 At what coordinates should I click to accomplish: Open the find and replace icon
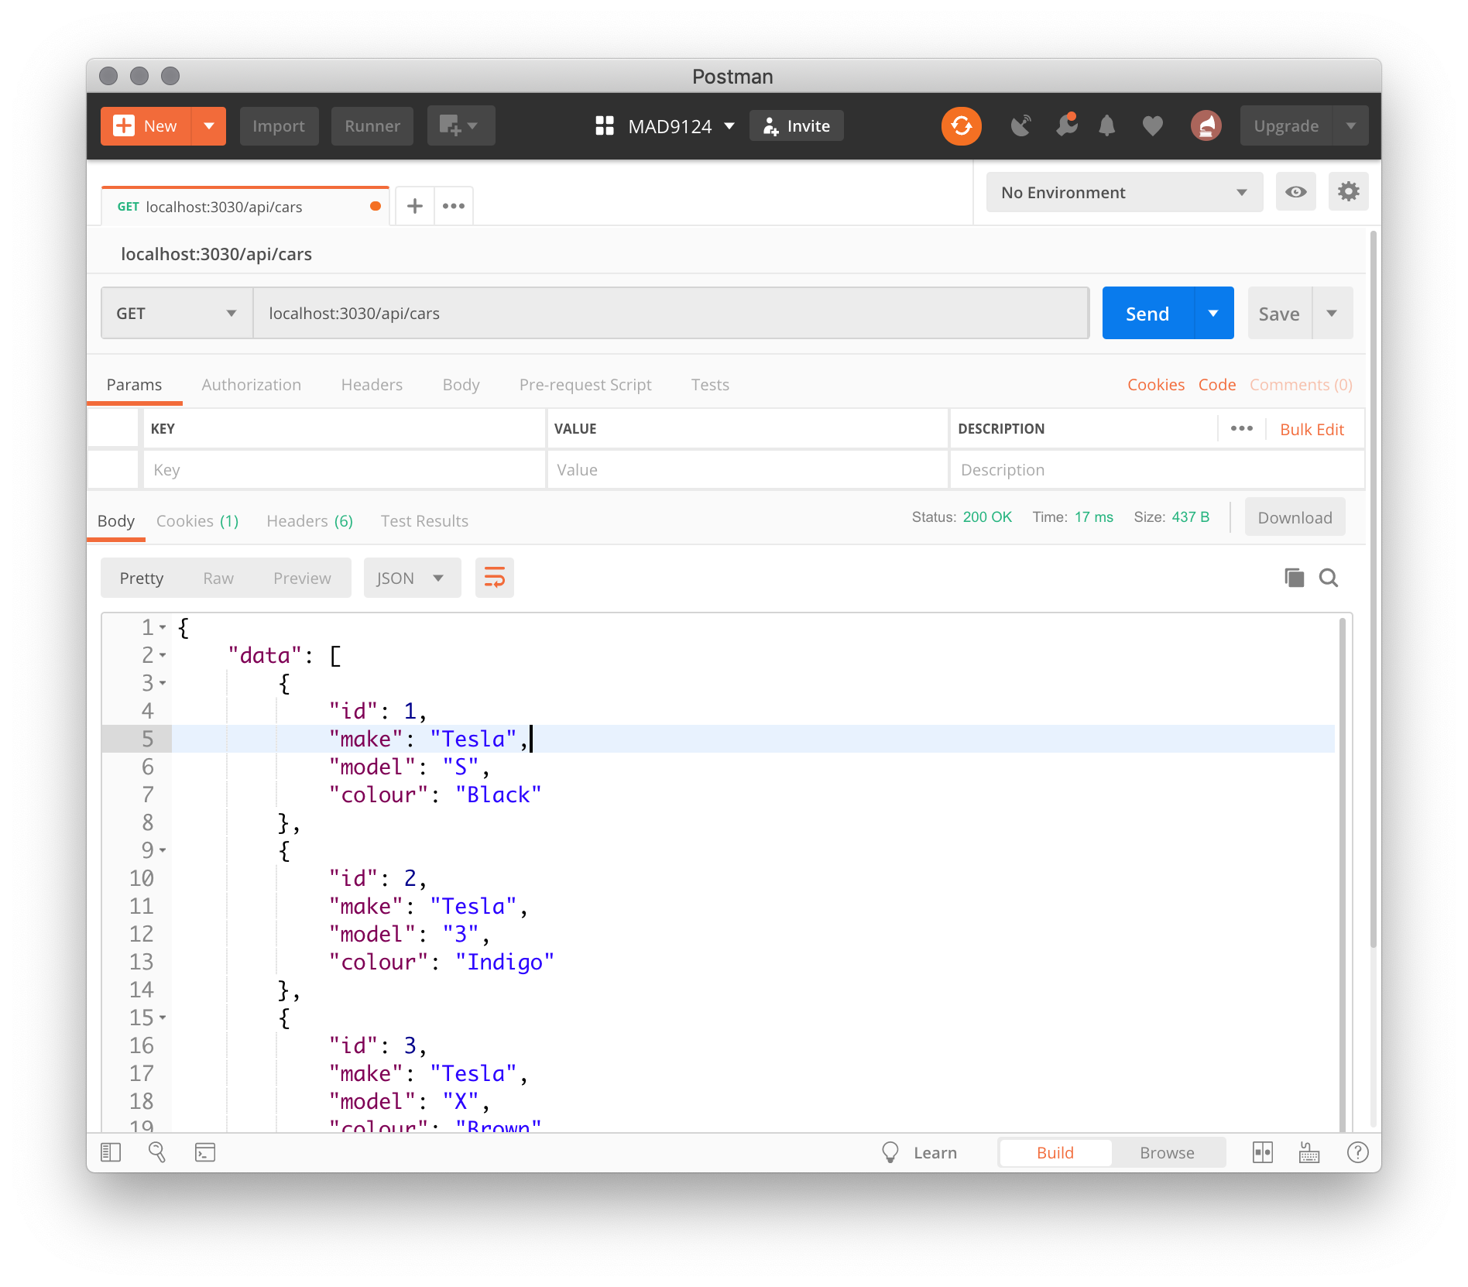(157, 1152)
